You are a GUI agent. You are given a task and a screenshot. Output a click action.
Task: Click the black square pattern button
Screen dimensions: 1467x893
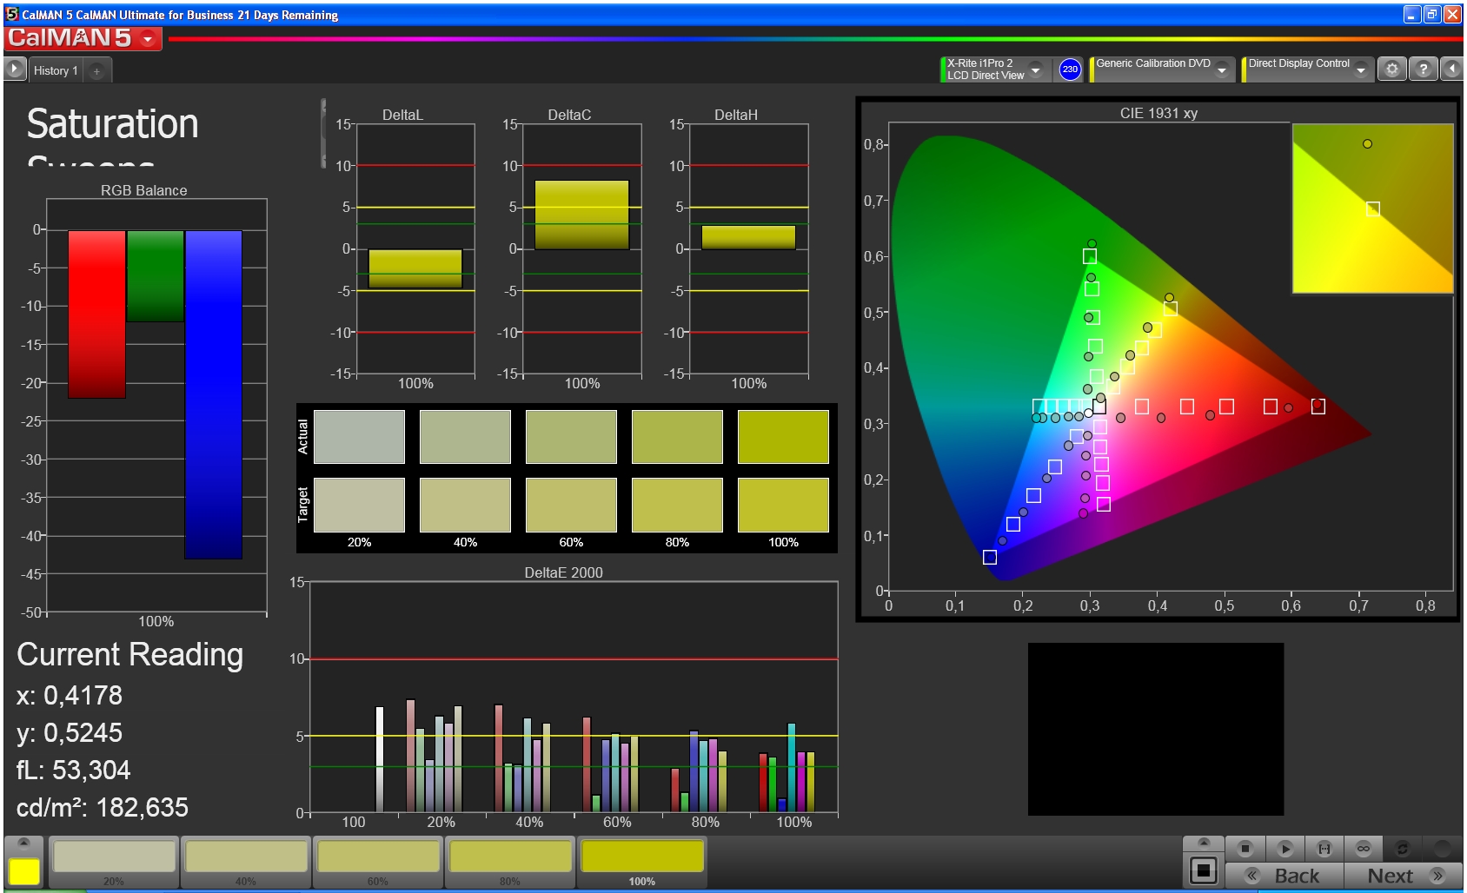point(1204,870)
